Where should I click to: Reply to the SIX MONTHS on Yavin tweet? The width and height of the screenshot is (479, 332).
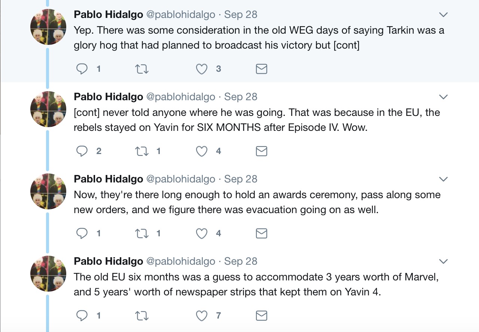[x=82, y=151]
